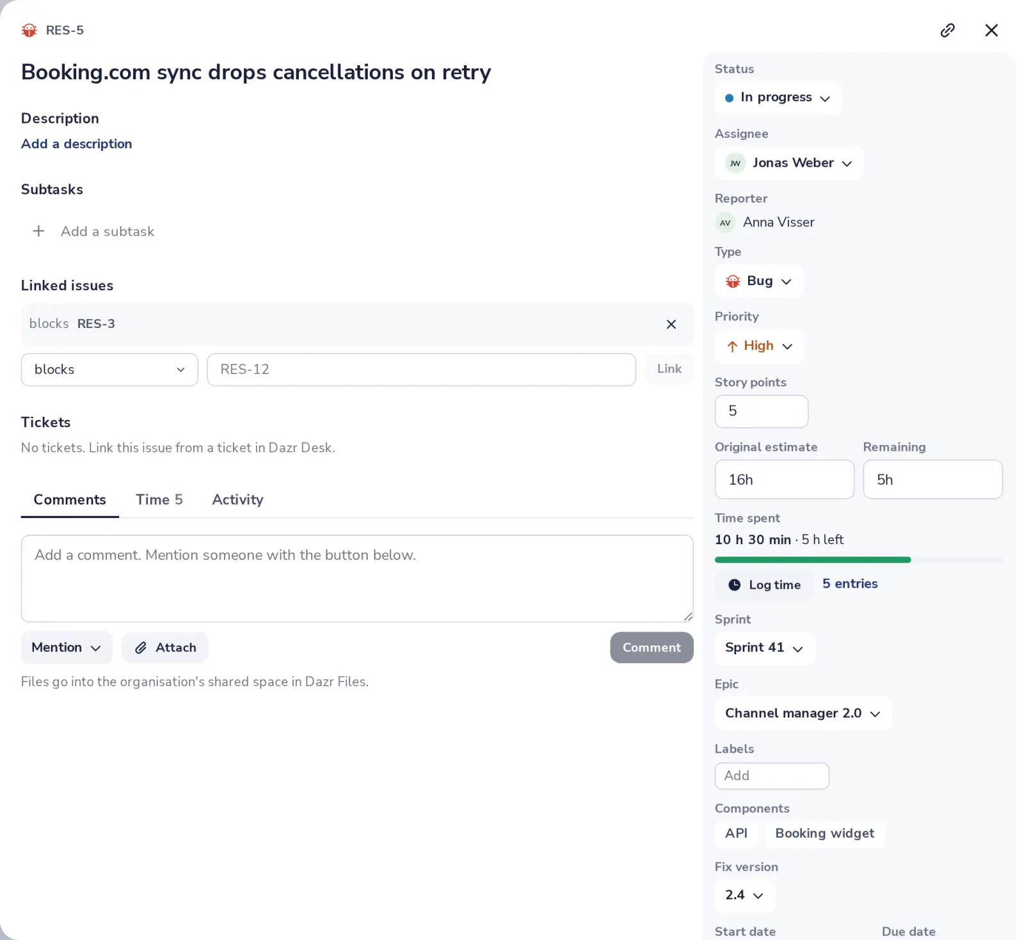Click the time spent progress bar
Image resolution: width=1024 pixels, height=940 pixels.
click(858, 560)
